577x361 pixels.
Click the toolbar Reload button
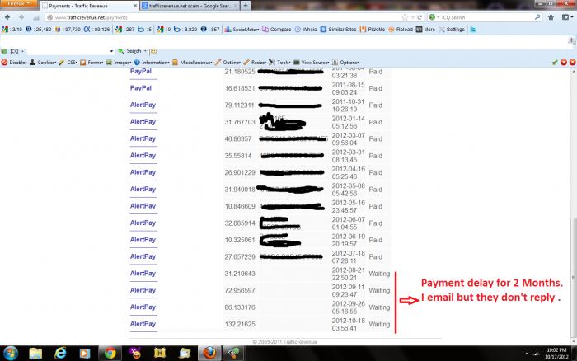401,30
